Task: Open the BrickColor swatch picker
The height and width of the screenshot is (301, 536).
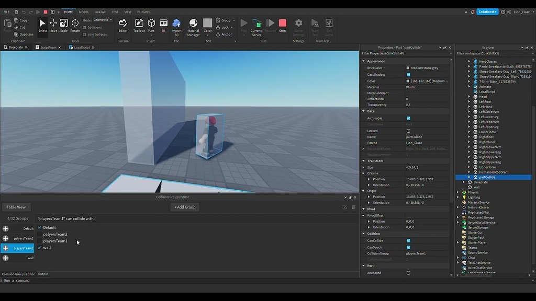Action: tap(407, 67)
